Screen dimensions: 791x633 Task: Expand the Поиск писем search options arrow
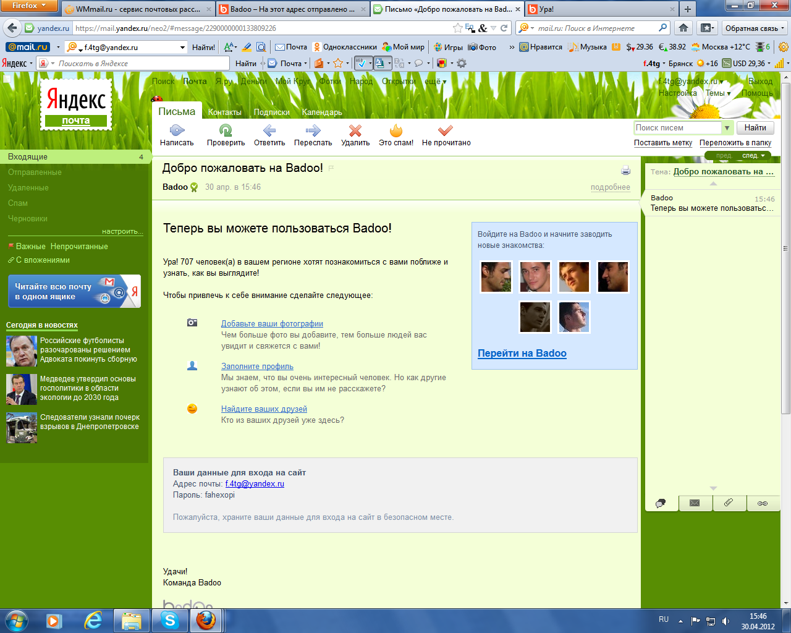click(727, 128)
